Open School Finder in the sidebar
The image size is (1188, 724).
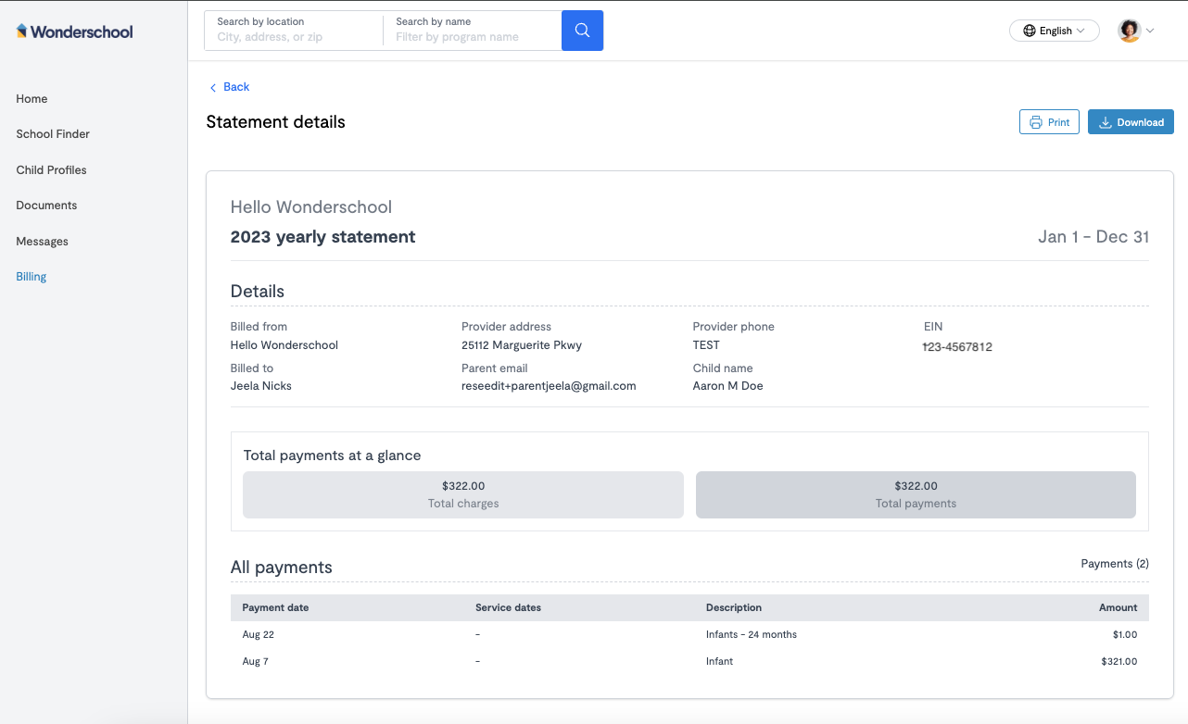[x=53, y=134]
